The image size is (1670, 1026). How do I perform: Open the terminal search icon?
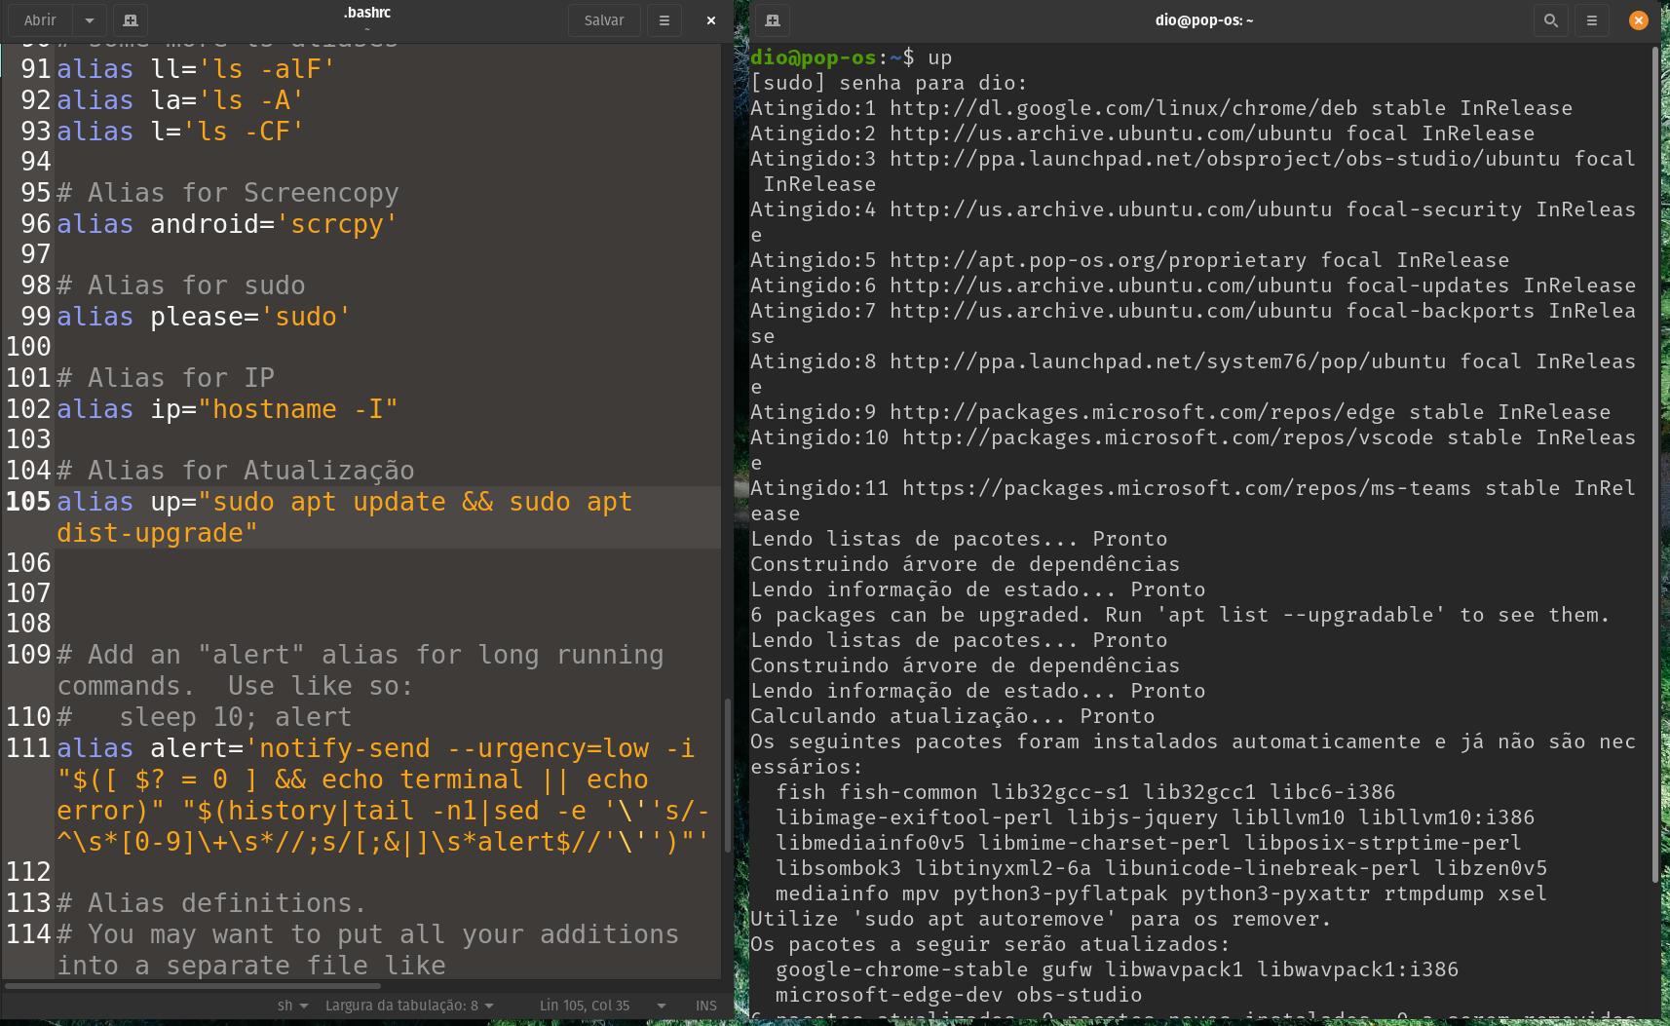tap(1550, 19)
